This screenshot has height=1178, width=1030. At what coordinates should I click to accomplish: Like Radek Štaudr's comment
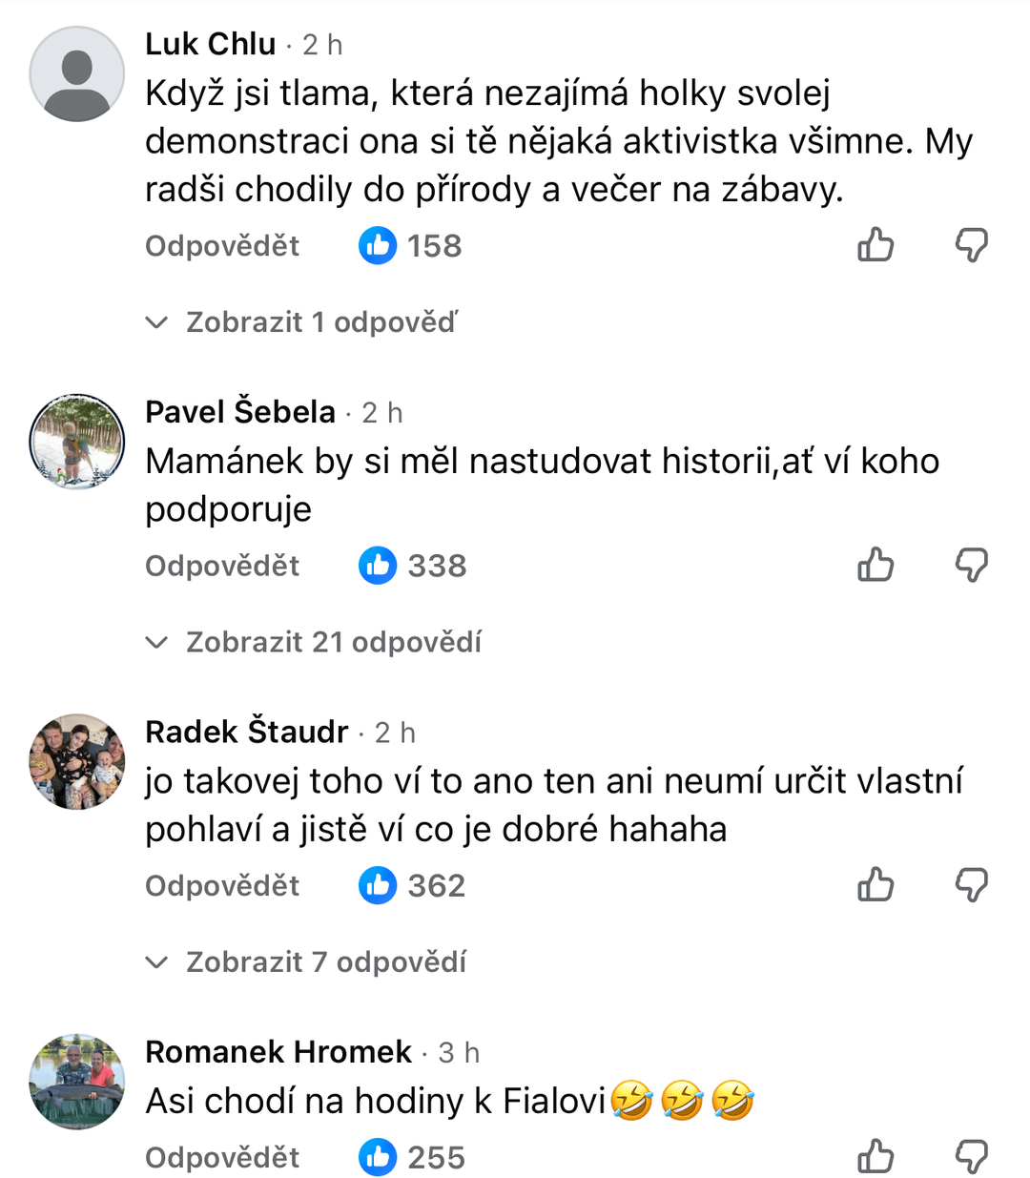tap(875, 885)
